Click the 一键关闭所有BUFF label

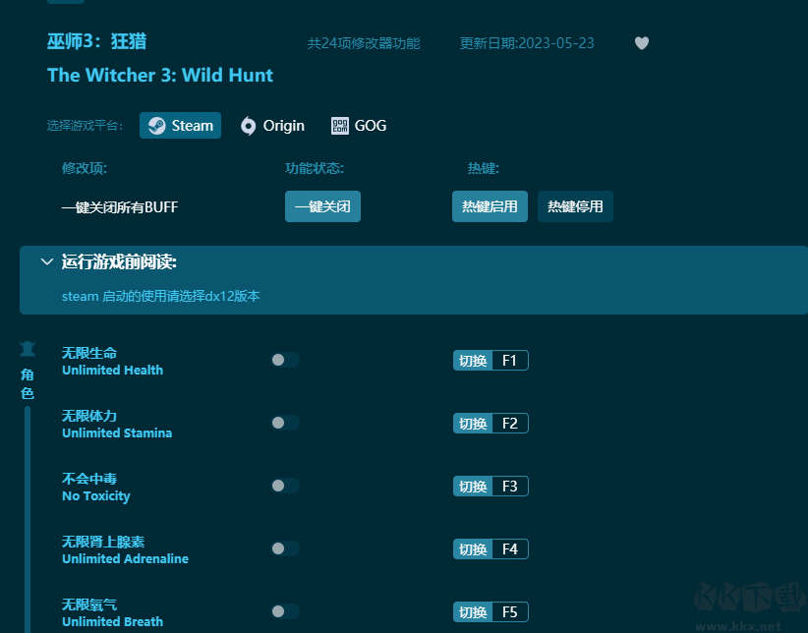[120, 207]
